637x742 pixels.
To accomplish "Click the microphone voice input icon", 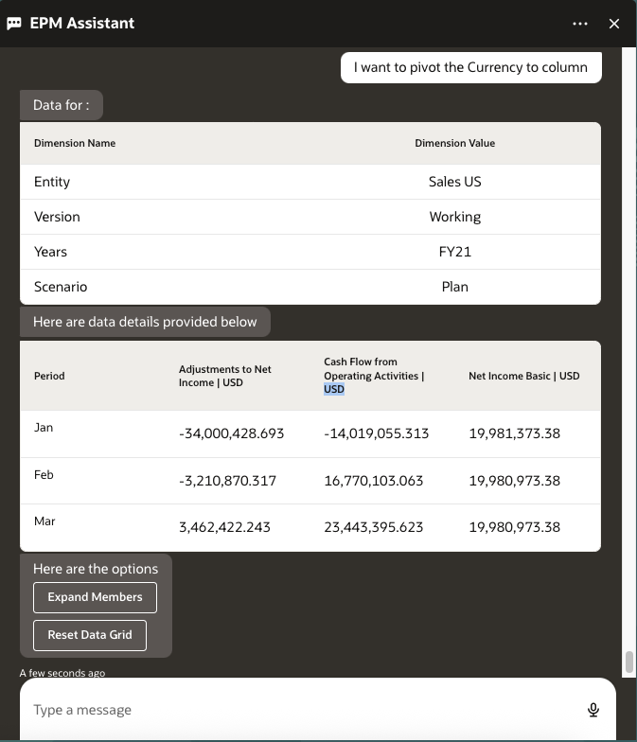I will [x=593, y=710].
